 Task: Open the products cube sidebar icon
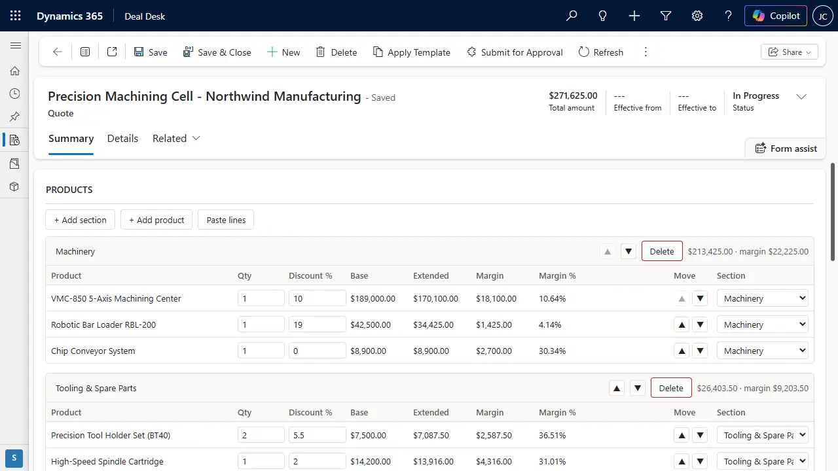[x=14, y=186]
